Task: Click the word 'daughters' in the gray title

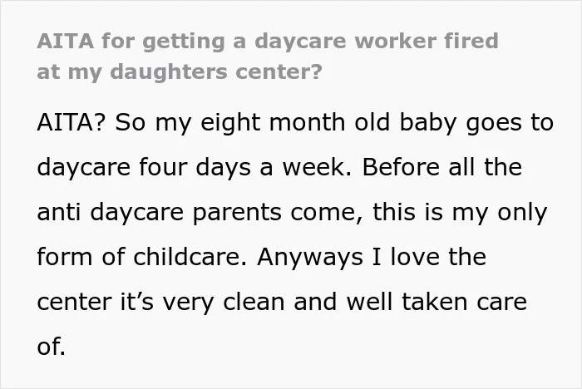Action: (x=169, y=72)
